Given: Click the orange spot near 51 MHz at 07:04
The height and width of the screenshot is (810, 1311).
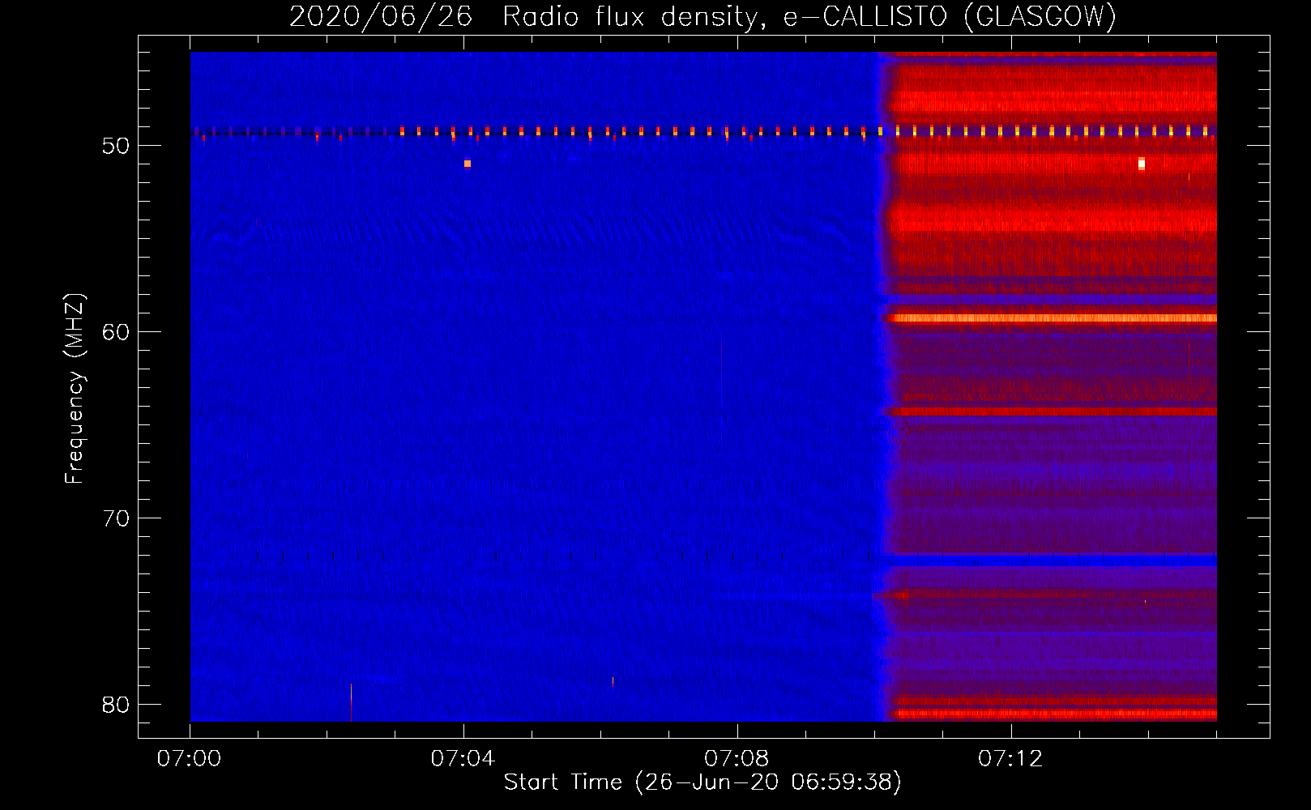Looking at the screenshot, I should 468,164.
